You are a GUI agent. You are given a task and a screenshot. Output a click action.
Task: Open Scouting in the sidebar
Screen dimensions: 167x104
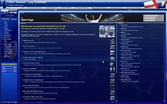[6, 32]
